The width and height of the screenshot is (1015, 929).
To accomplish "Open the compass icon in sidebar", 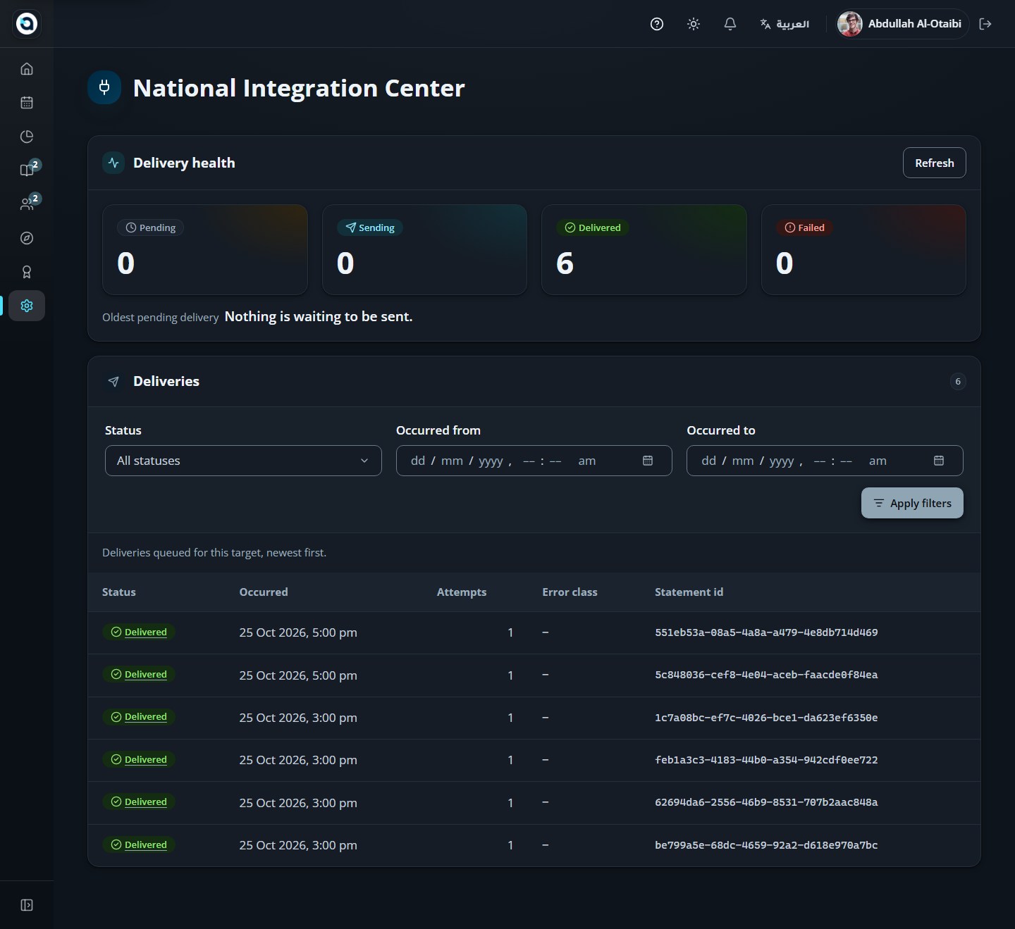I will (27, 238).
